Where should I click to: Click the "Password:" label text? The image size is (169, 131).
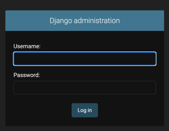pos(27,75)
